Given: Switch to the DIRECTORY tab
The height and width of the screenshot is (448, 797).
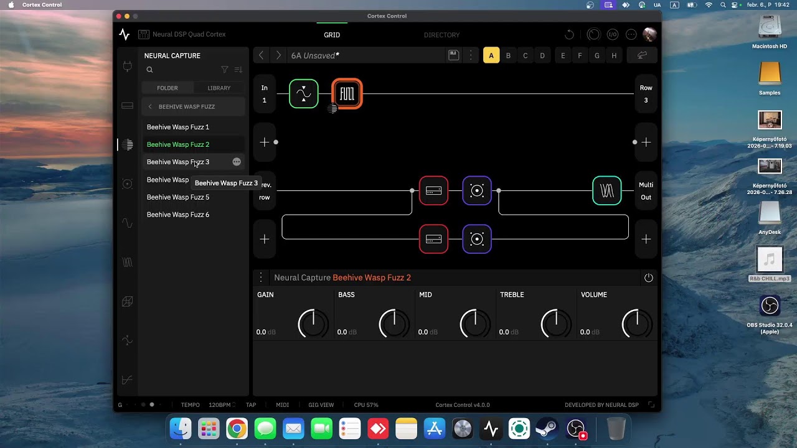Looking at the screenshot, I should coord(442,35).
